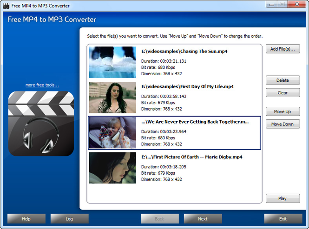The height and width of the screenshot is (229, 309).
Task: Click 'Dimension: 768 x 432' of Chasing The Sun
Action: (161, 74)
